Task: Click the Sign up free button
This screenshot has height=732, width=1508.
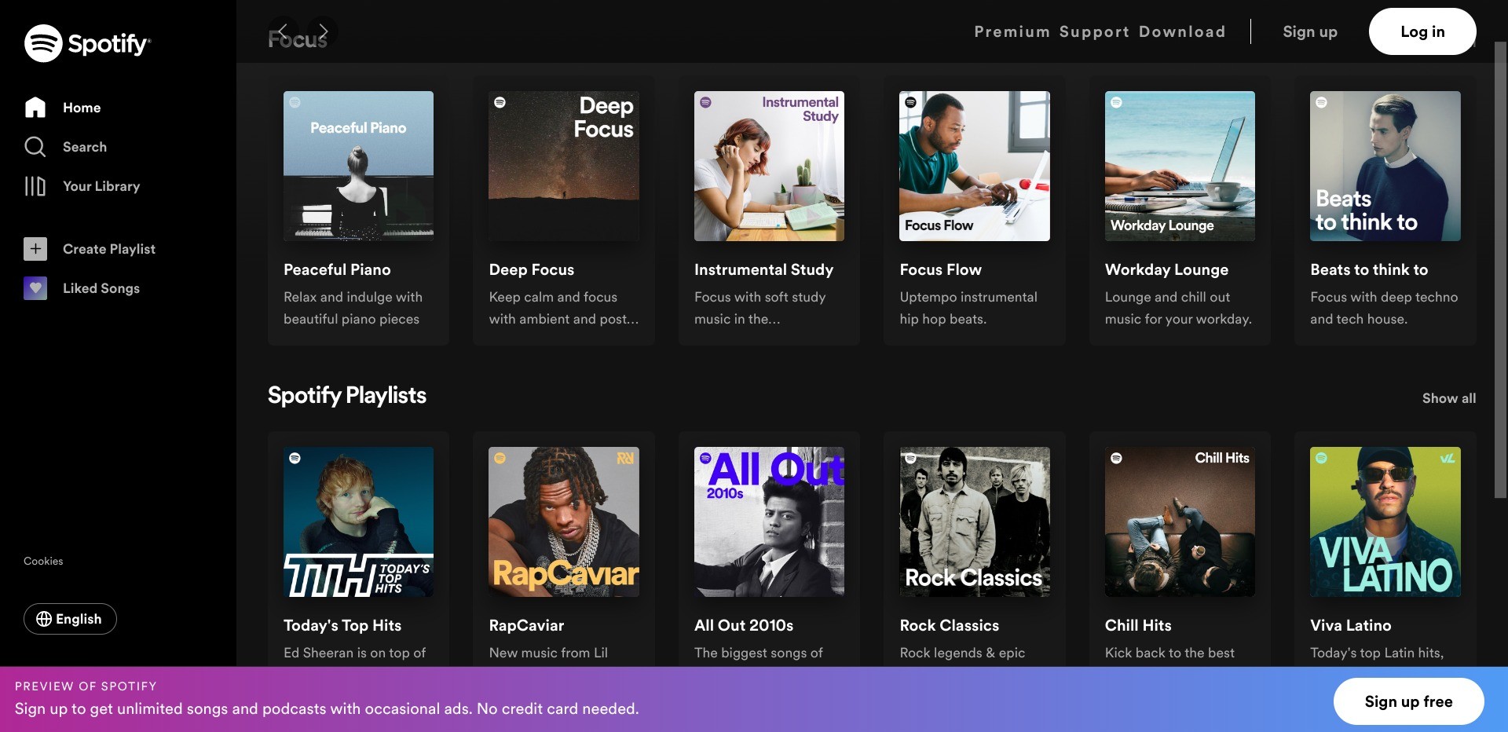Action: click(1408, 701)
